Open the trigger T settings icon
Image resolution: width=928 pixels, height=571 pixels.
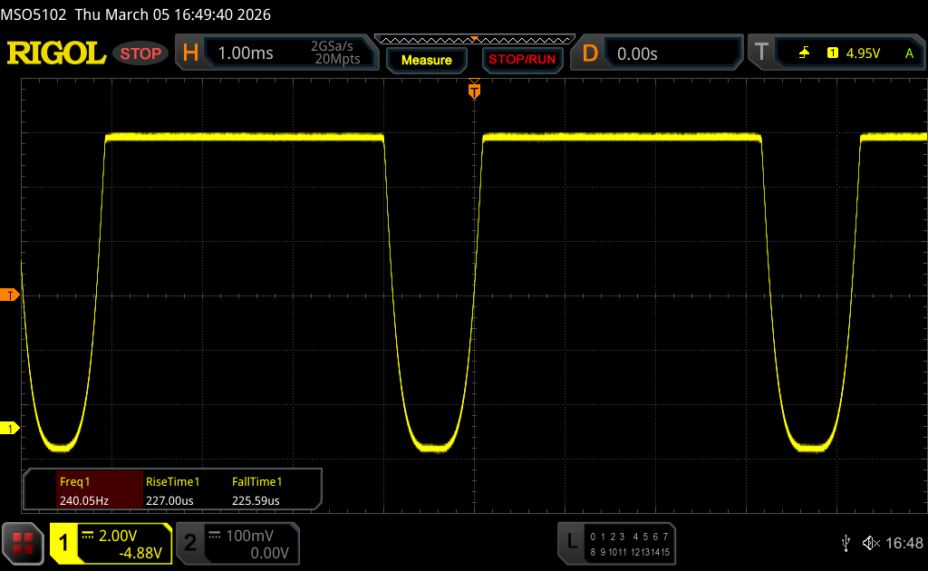[761, 53]
